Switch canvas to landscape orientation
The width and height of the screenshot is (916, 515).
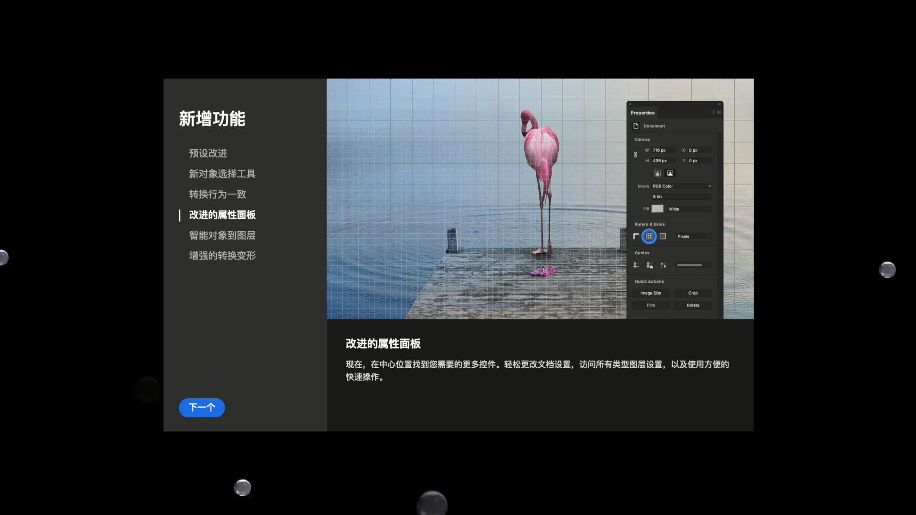point(670,173)
